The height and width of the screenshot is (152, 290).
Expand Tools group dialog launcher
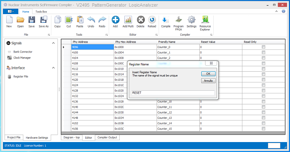107,34
